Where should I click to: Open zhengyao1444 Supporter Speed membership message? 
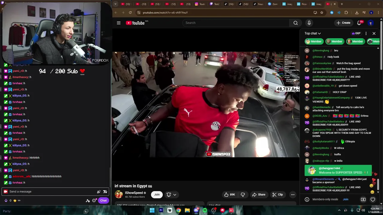tap(338, 171)
